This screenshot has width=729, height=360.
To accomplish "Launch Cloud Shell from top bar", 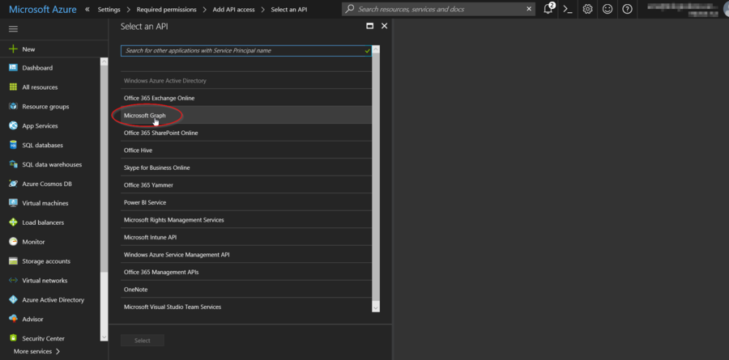I will click(x=569, y=9).
